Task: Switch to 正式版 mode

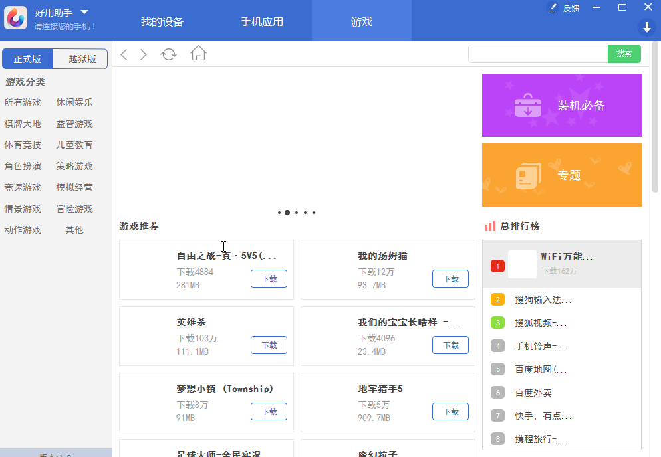Action: click(x=27, y=59)
